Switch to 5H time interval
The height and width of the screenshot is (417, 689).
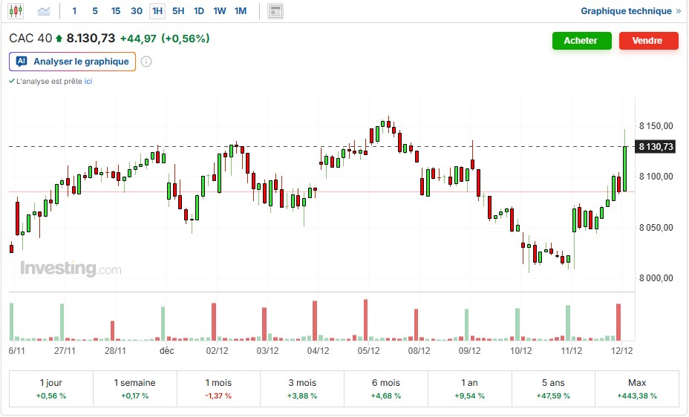point(178,11)
